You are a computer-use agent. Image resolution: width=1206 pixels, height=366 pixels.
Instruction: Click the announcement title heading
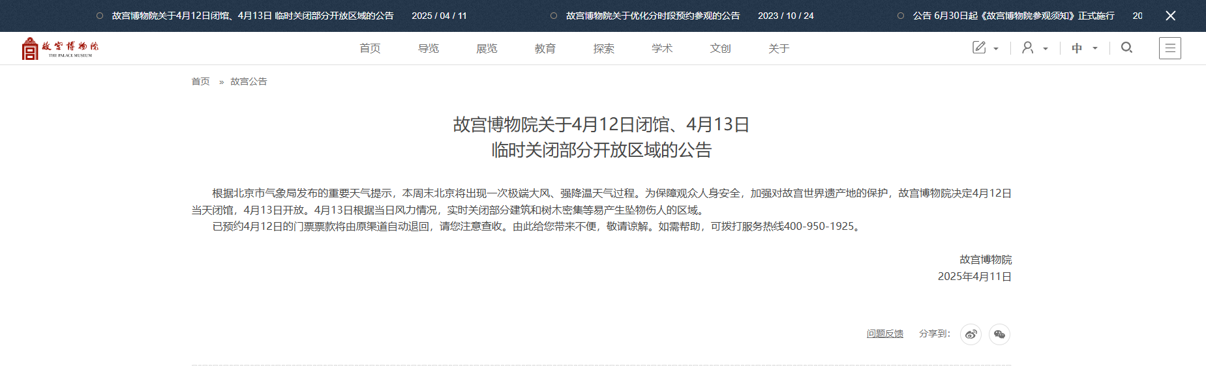pyautogui.click(x=601, y=137)
